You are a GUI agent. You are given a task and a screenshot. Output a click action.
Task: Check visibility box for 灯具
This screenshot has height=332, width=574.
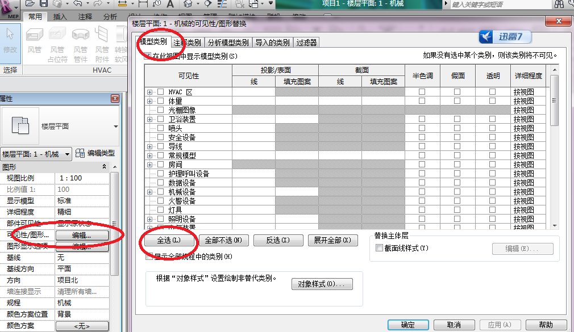click(160, 210)
